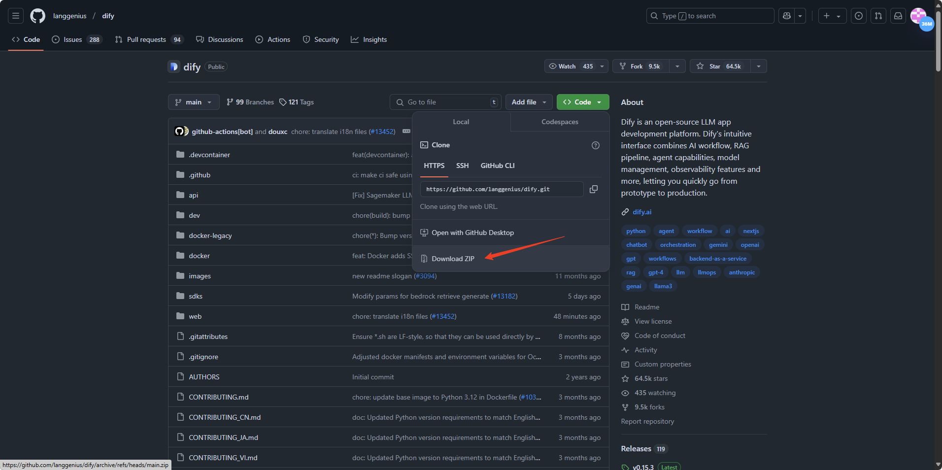Open the issues icon in top header

(859, 16)
